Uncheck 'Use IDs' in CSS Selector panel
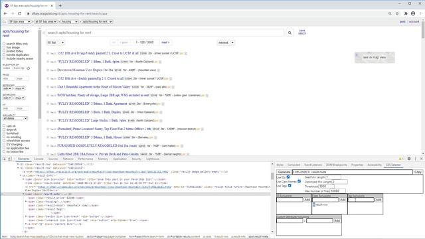Screen dimensions: 425x239 tap(288, 177)
